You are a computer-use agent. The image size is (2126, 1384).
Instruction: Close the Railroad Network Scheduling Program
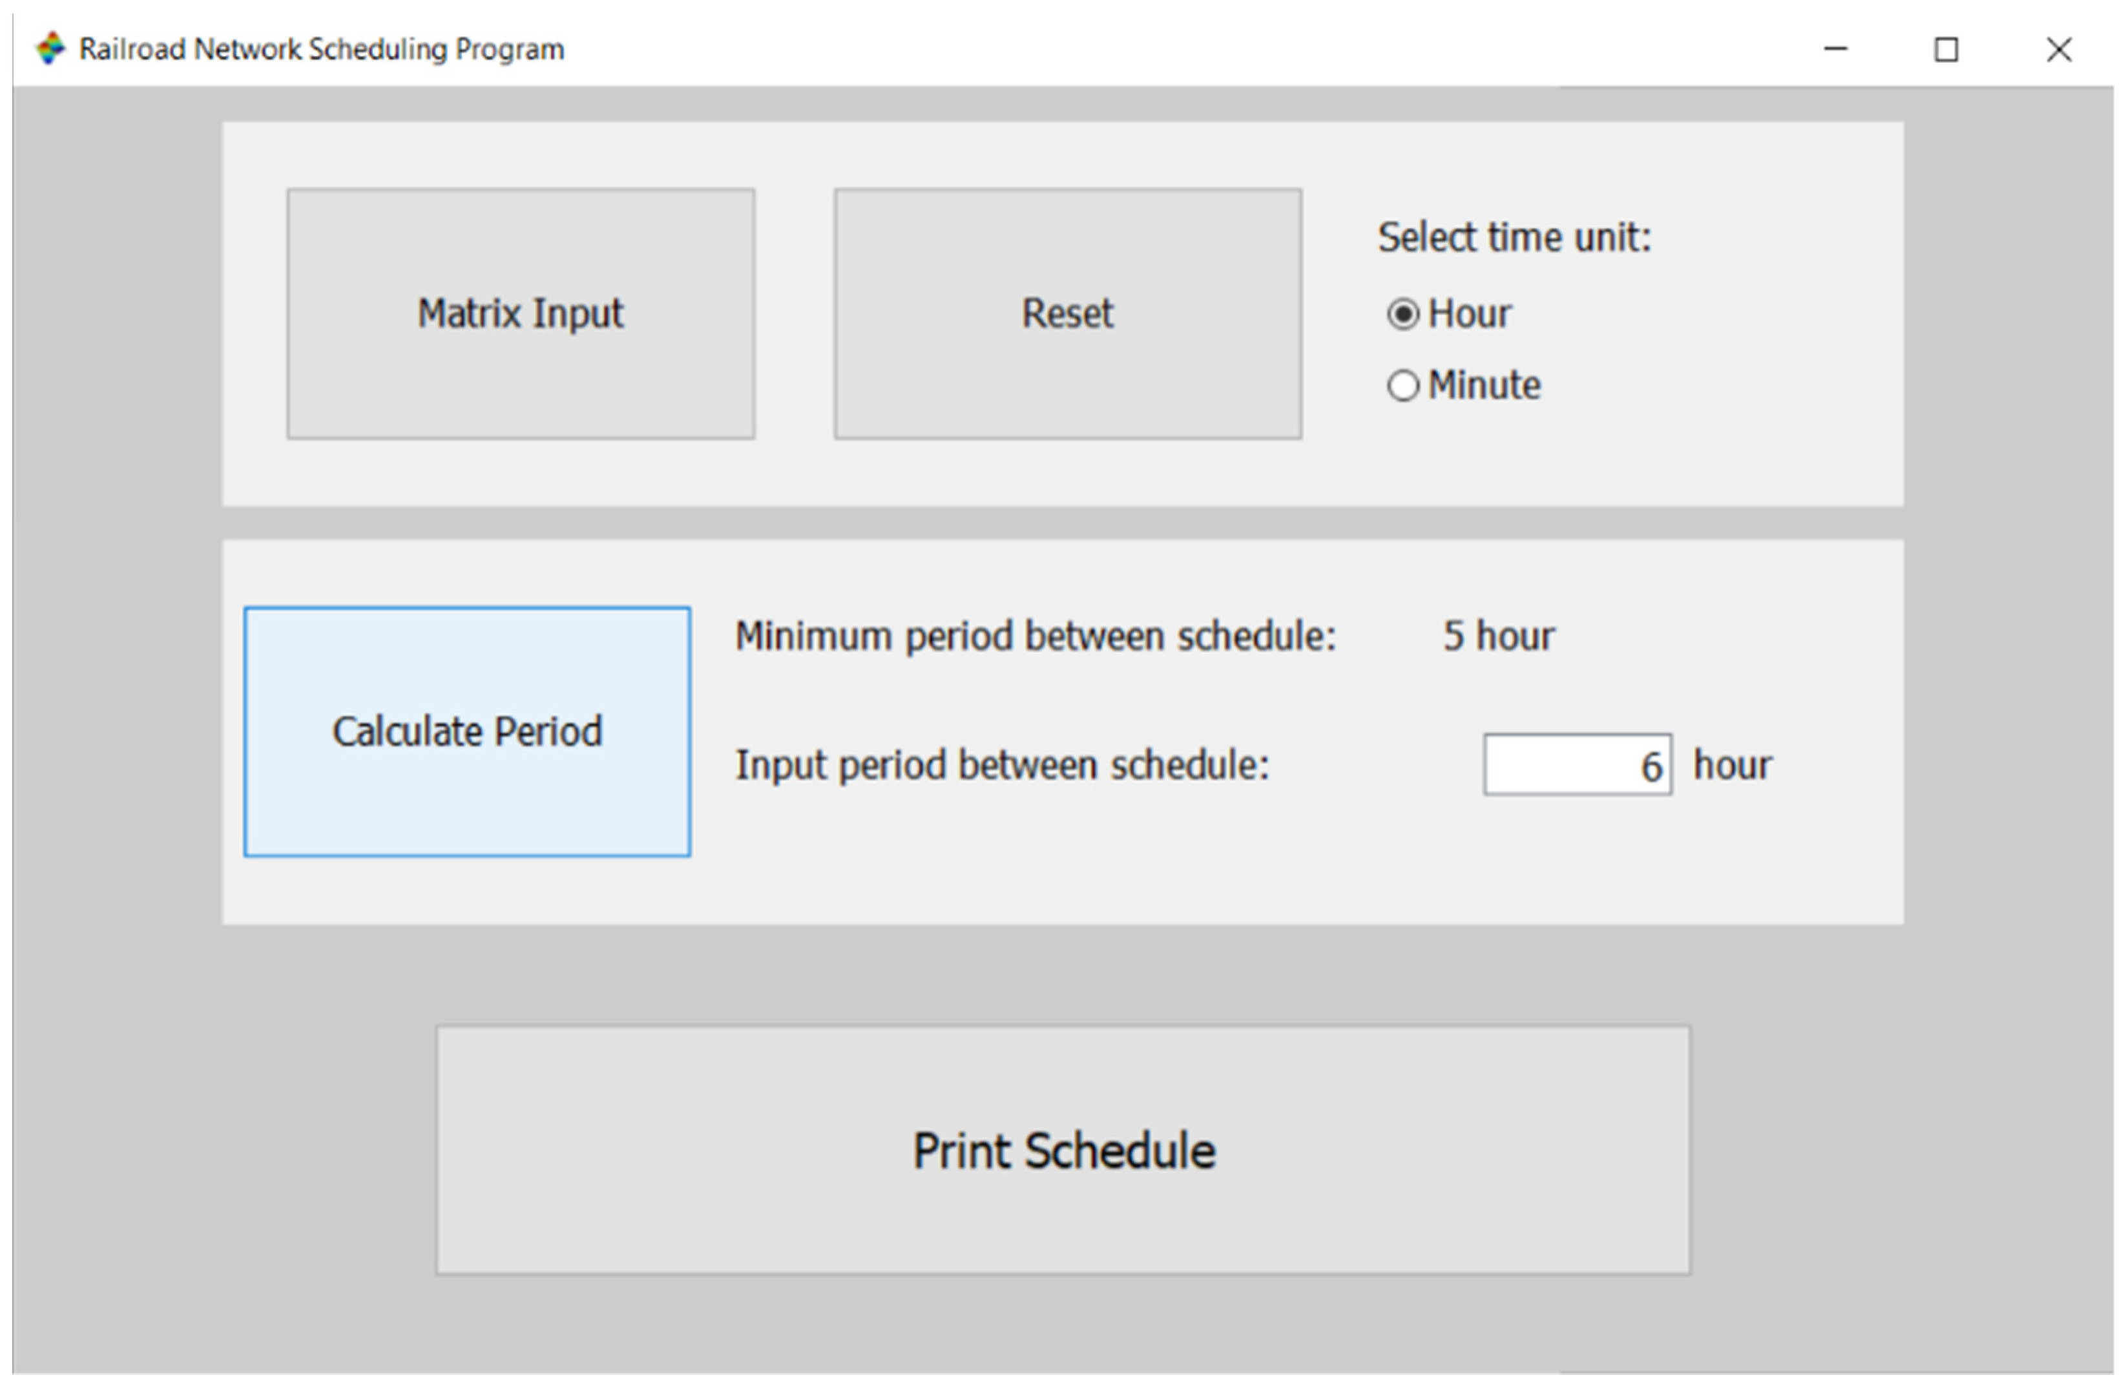2058,48
